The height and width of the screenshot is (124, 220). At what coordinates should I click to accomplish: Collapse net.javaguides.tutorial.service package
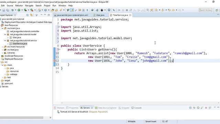pos(5,41)
